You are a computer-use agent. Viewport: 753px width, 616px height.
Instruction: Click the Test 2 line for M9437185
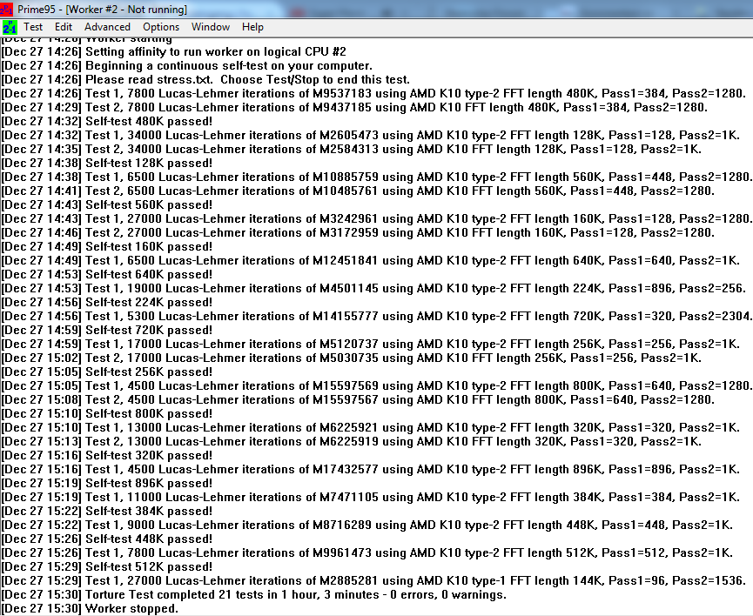(354, 108)
